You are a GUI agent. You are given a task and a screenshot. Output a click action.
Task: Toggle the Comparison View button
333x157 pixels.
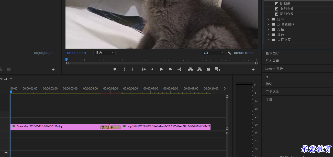[x=217, y=69]
